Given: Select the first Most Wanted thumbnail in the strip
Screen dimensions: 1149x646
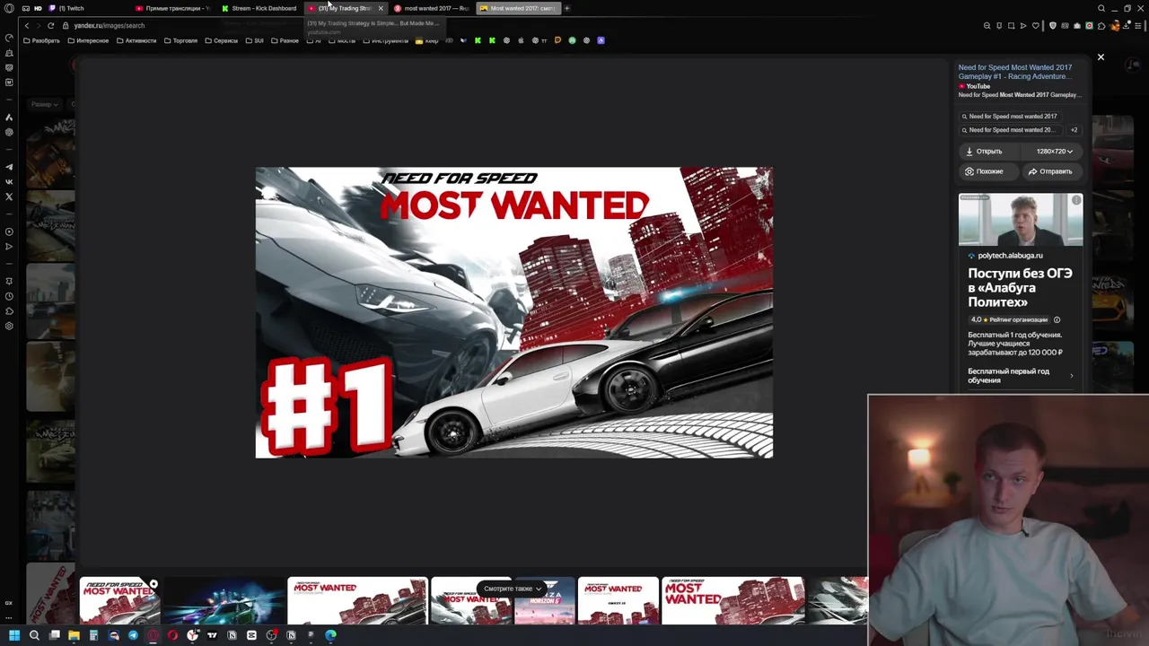Looking at the screenshot, I should click(119, 600).
